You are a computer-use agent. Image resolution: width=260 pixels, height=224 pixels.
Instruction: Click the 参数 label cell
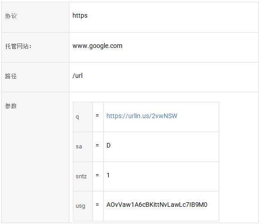pyautogui.click(x=35, y=157)
